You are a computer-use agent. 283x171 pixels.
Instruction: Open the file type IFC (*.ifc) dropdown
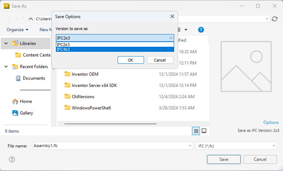[x=236, y=146]
